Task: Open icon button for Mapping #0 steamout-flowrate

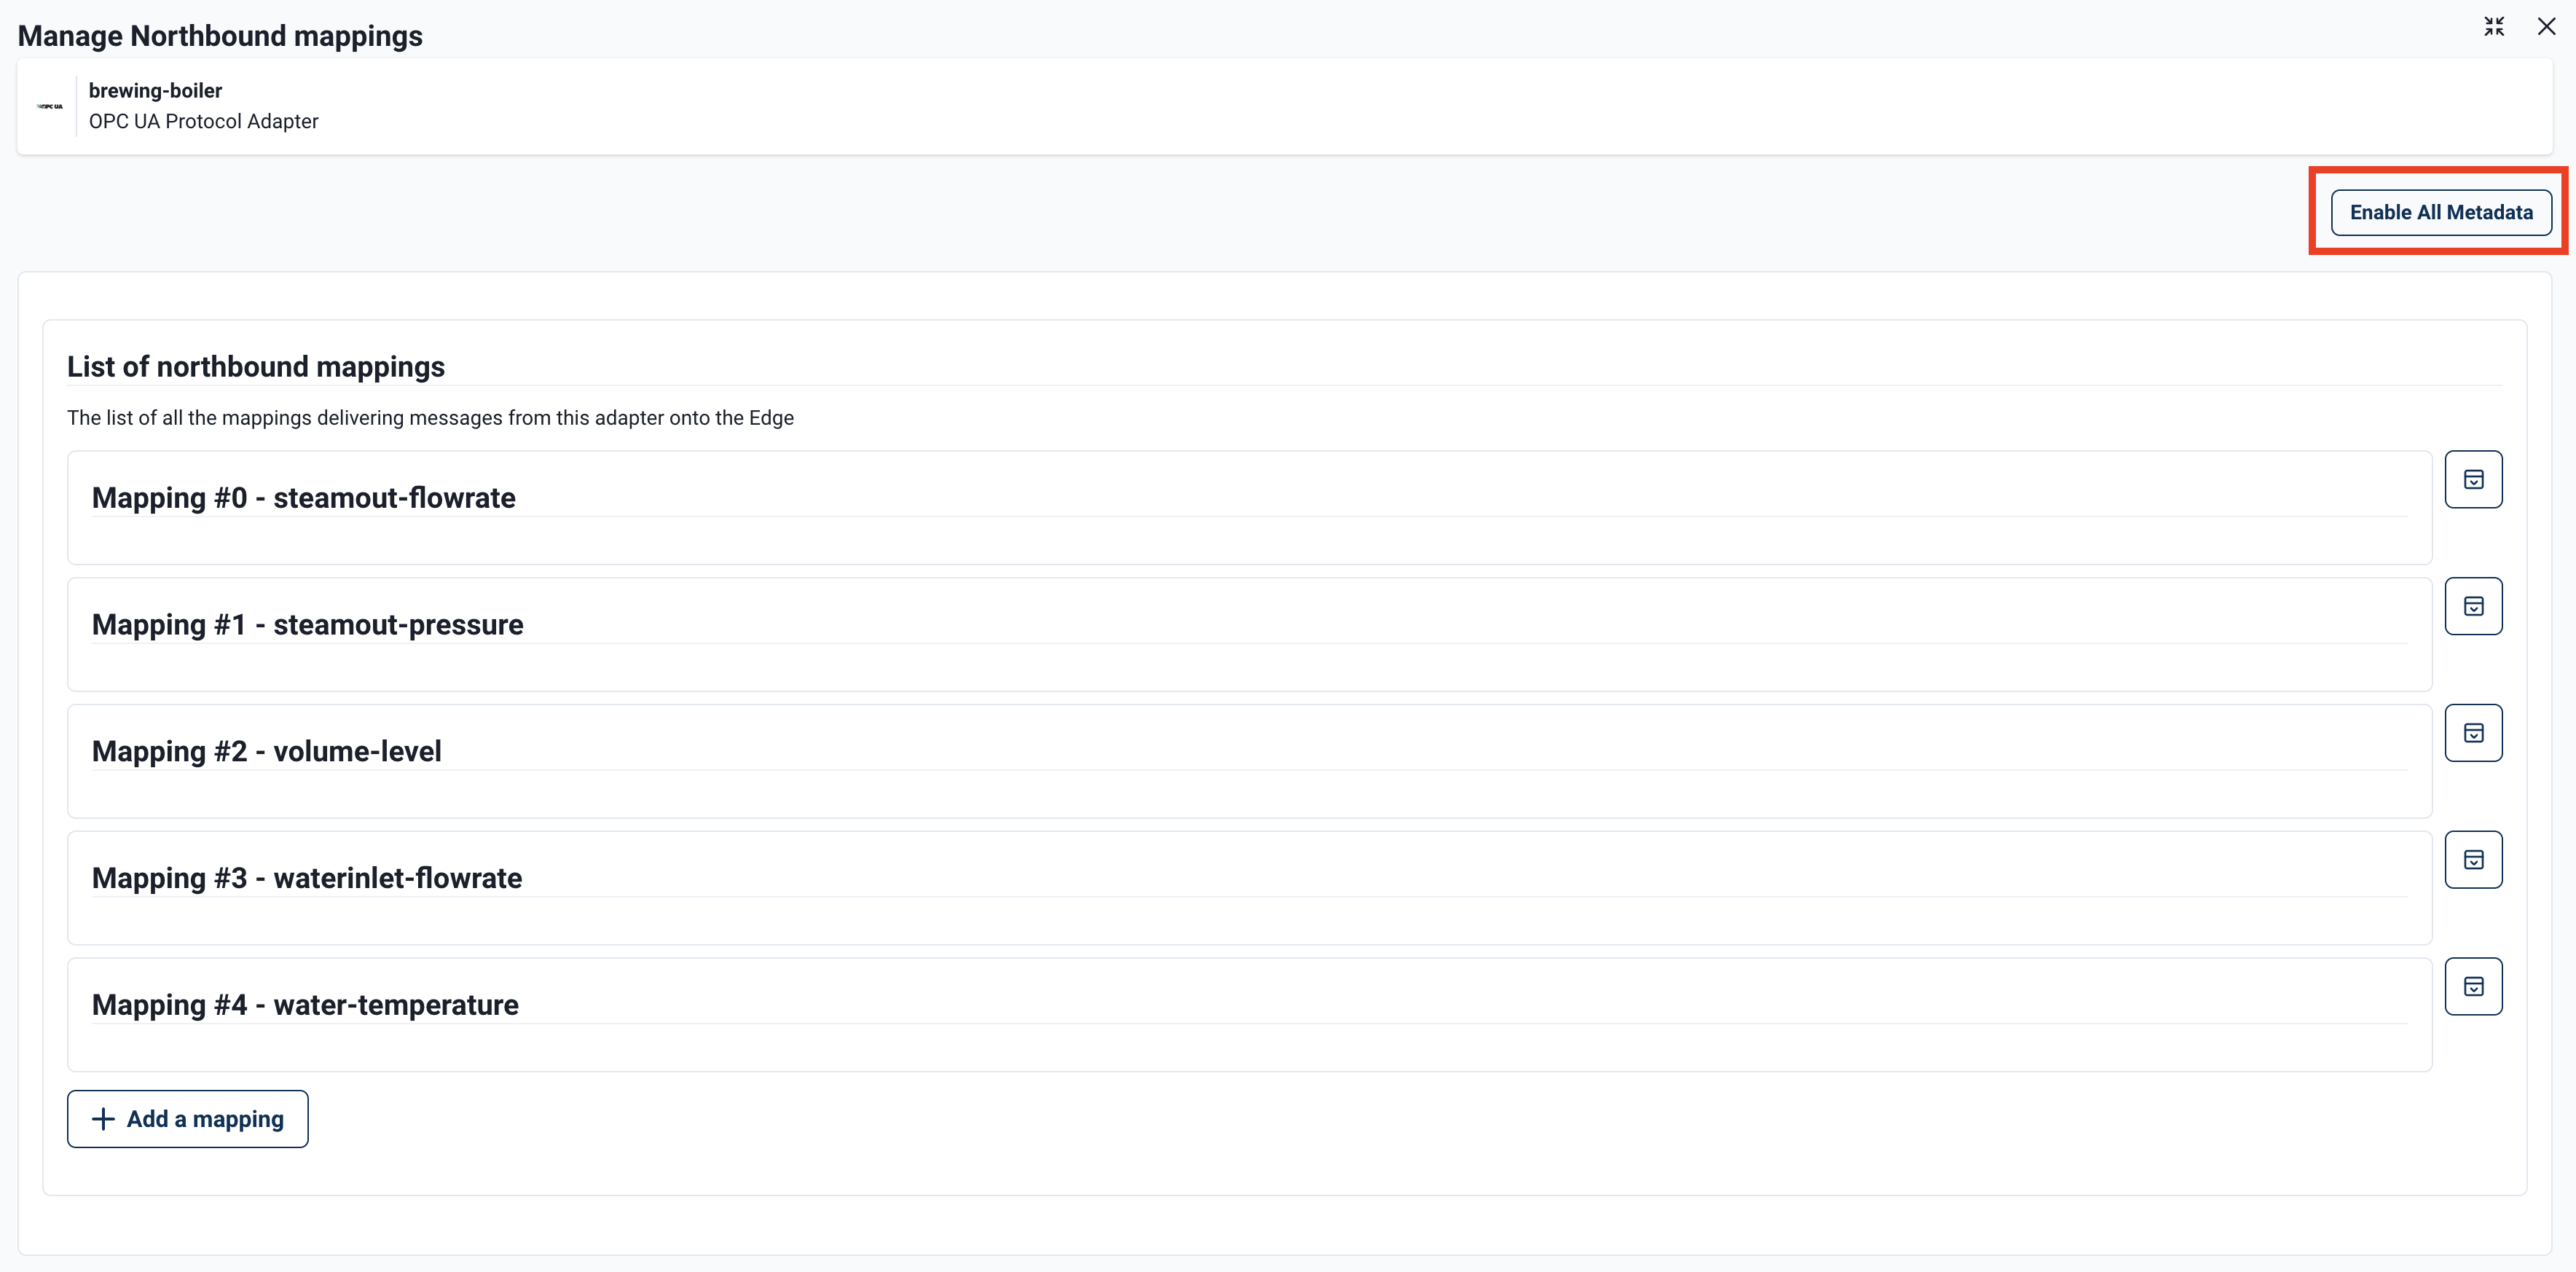Action: pyautogui.click(x=2473, y=479)
